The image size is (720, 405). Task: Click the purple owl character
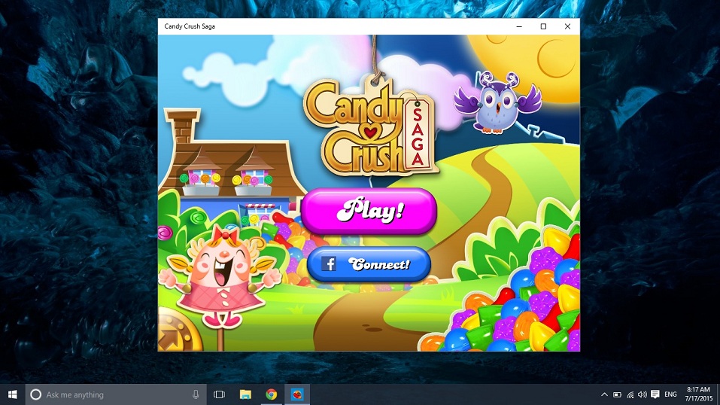pyautogui.click(x=498, y=102)
